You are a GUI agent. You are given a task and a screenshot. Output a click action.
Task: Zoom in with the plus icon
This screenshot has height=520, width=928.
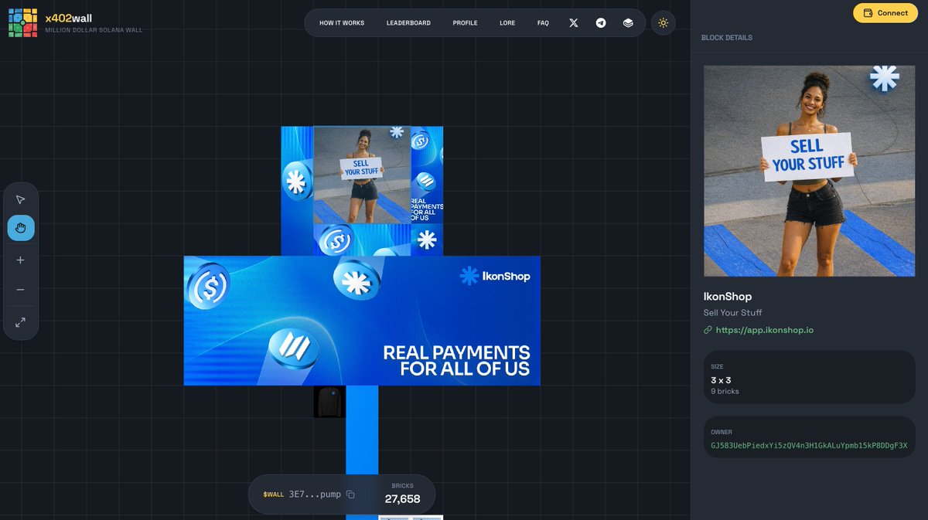pyautogui.click(x=21, y=260)
